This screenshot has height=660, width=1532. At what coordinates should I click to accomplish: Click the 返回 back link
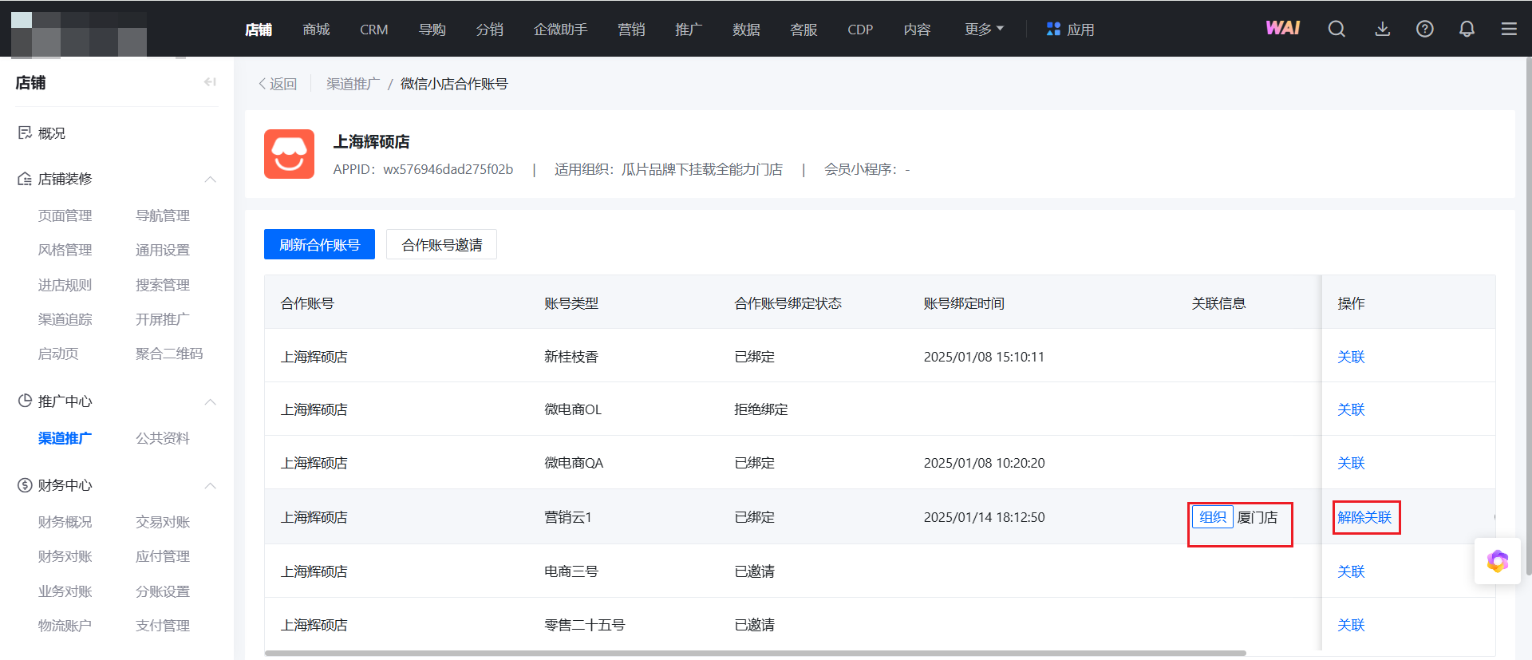pos(278,84)
